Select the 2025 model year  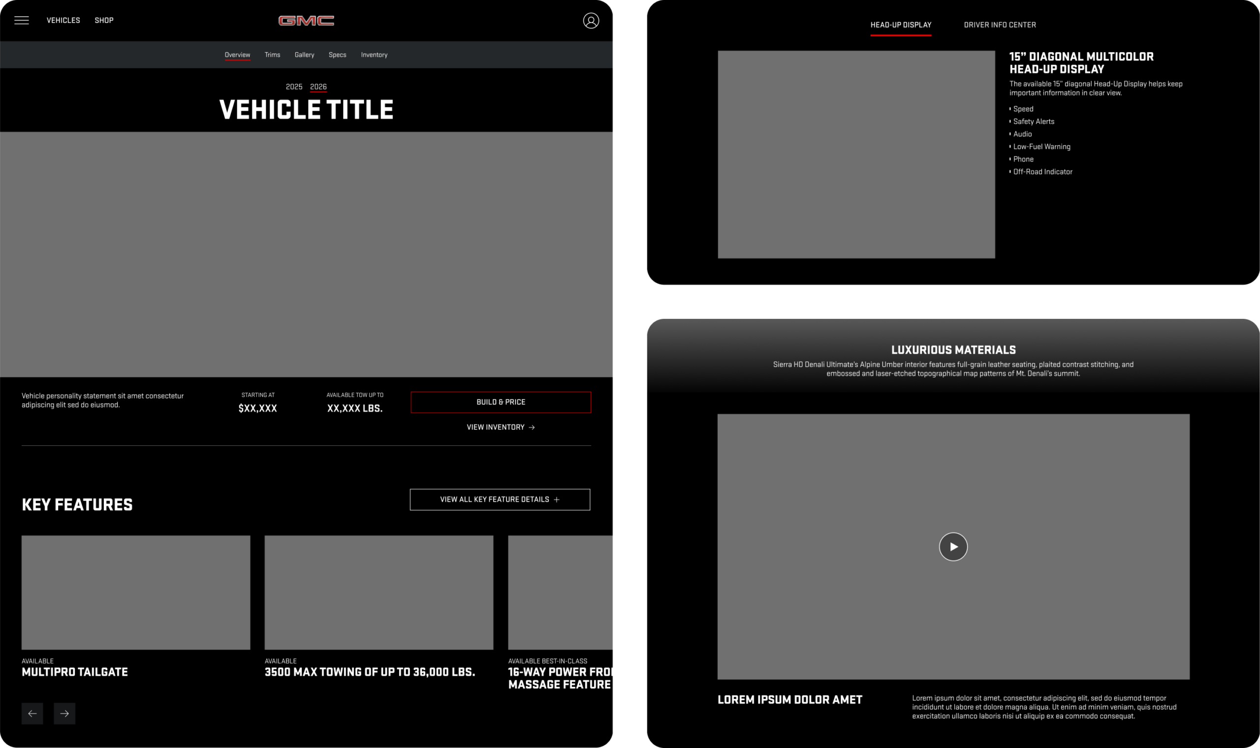click(x=294, y=87)
